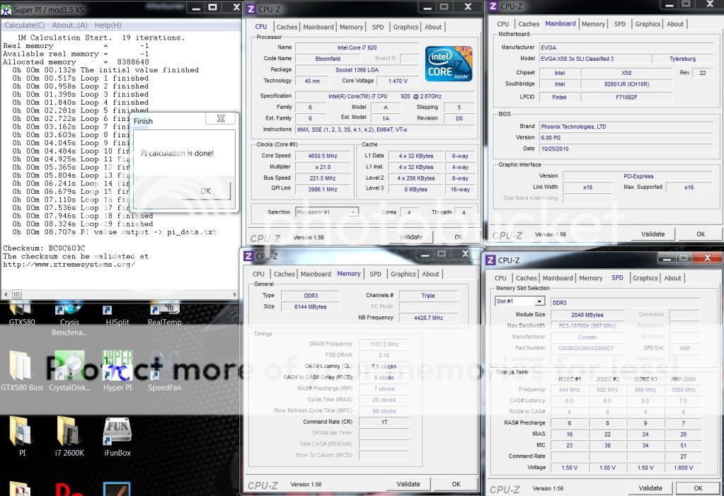724x496 pixels.
Task: Click the Intel Core i7 logo image
Action: [x=449, y=64]
